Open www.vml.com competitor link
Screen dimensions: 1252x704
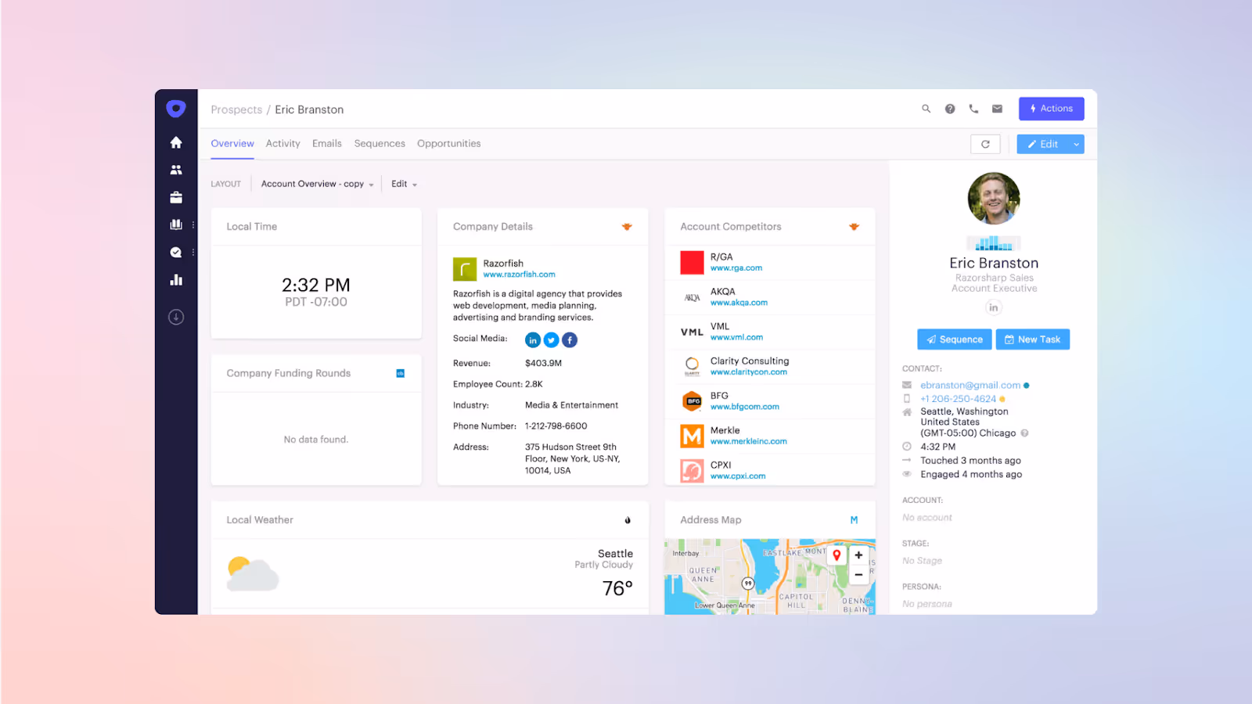pyautogui.click(x=736, y=338)
